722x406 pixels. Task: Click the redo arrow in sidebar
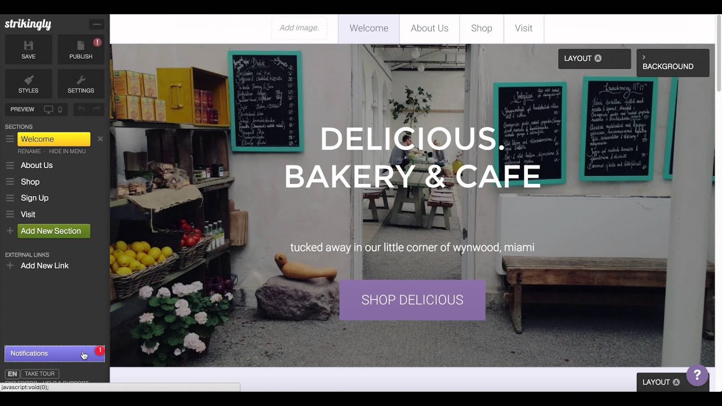(96, 109)
